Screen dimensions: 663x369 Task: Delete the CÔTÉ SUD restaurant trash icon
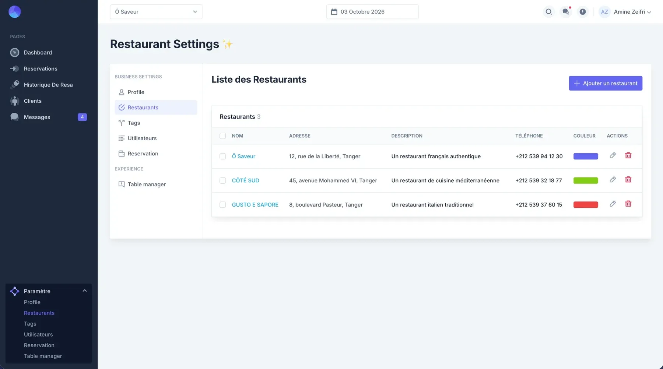click(x=628, y=180)
